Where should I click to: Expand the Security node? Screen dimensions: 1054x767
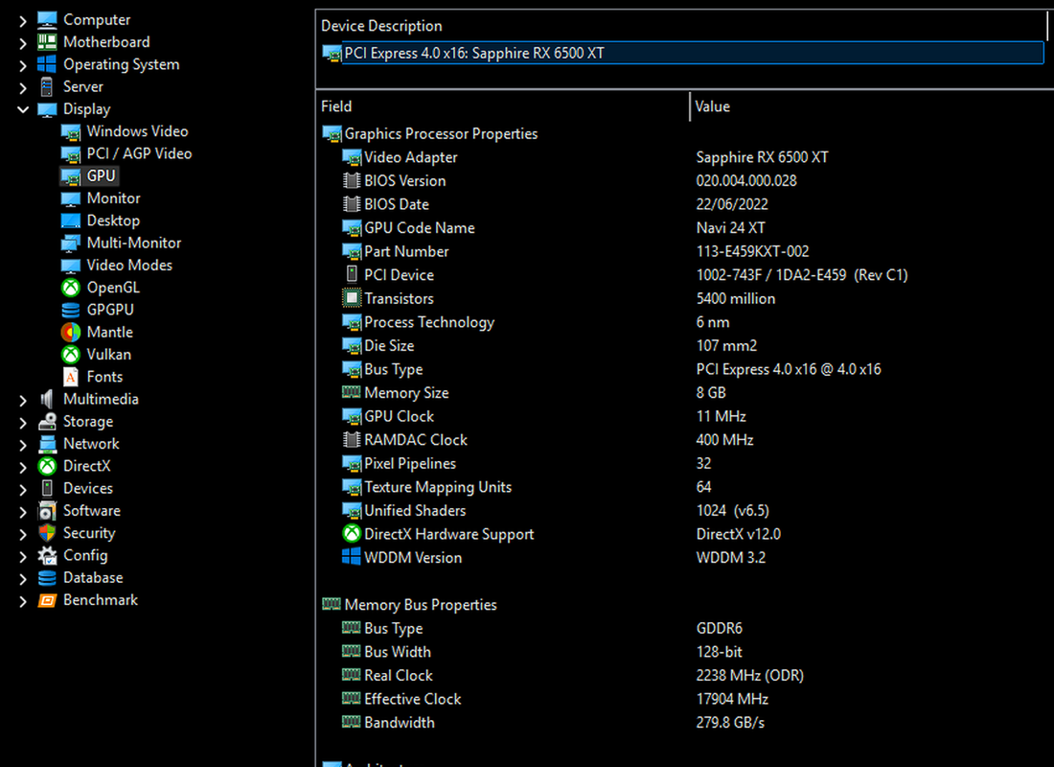point(23,534)
